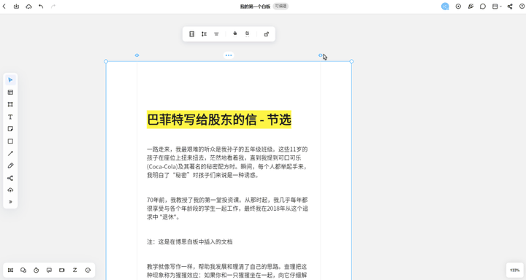Open the templates tool in sidebar
The height and width of the screenshot is (280, 526).
tap(10, 92)
